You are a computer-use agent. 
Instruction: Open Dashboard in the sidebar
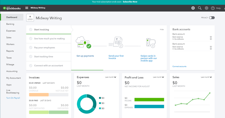(x=12, y=17)
